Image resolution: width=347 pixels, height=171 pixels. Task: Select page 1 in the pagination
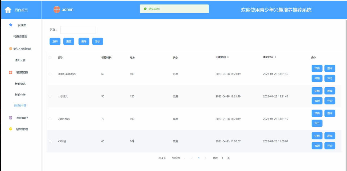click(199, 158)
